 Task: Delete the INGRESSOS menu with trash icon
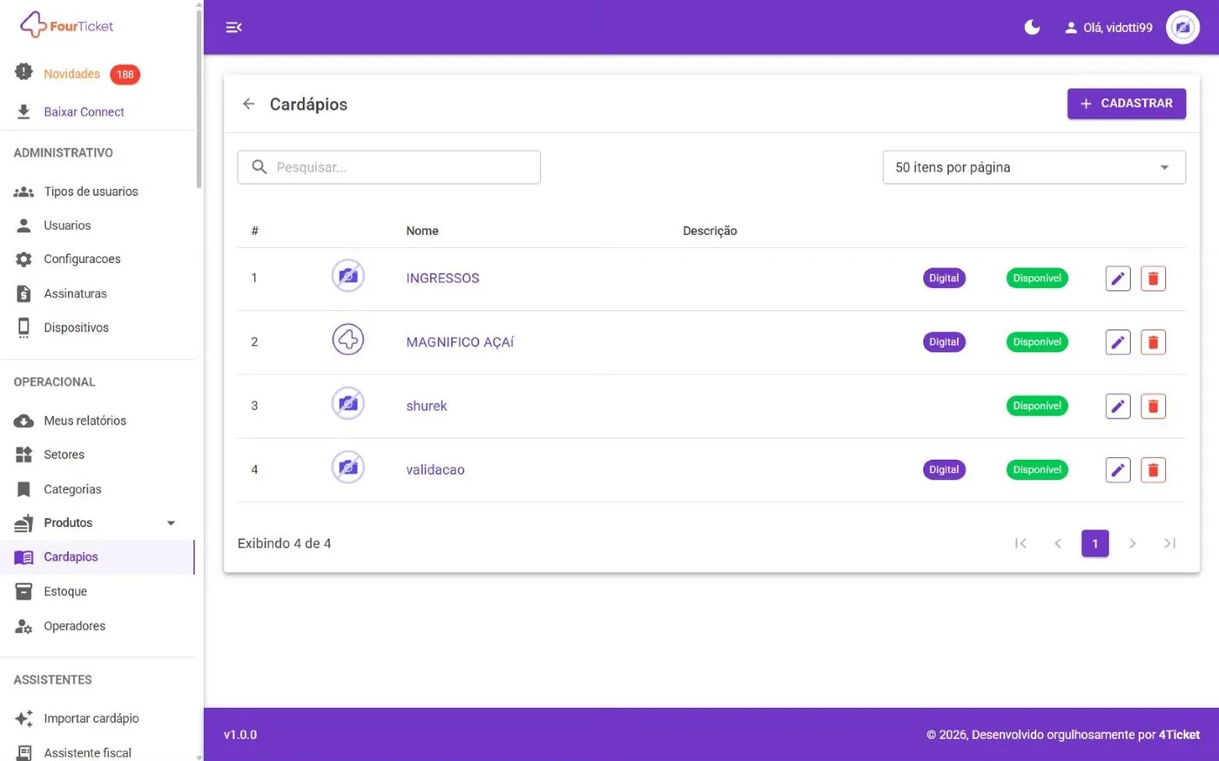pyautogui.click(x=1153, y=279)
